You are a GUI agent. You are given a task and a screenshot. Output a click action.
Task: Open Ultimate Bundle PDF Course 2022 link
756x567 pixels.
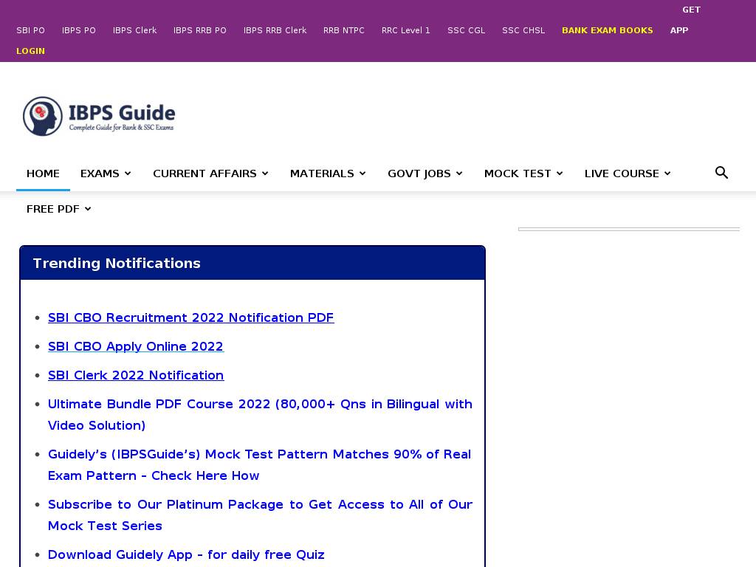point(260,405)
